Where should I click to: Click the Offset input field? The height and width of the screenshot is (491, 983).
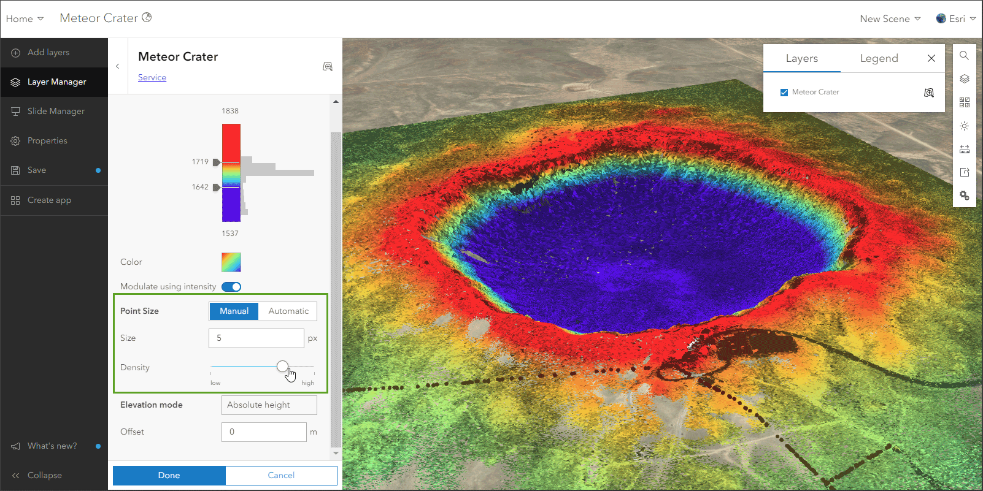point(264,432)
